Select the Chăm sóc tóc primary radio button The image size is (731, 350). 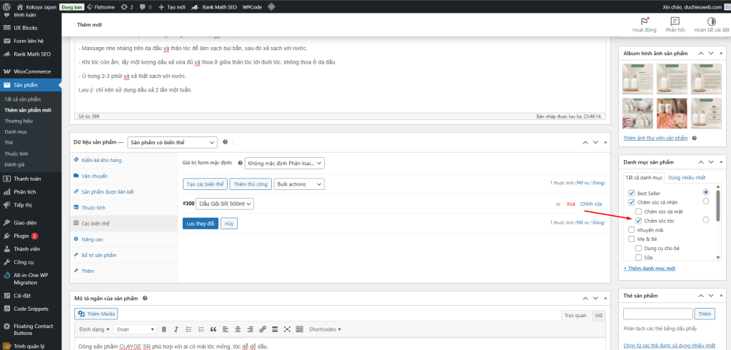pyautogui.click(x=705, y=220)
